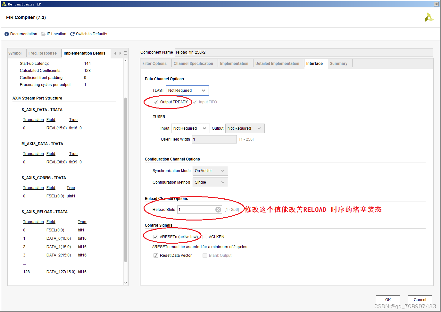Open the Configuration Method dropdown
Screen dimensions: 441x312
click(210, 182)
